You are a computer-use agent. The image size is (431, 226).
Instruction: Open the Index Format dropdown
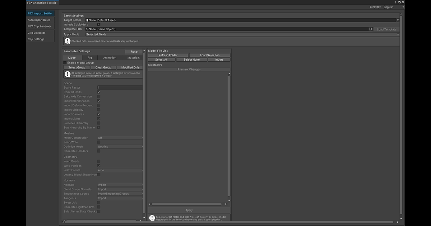[120, 170]
